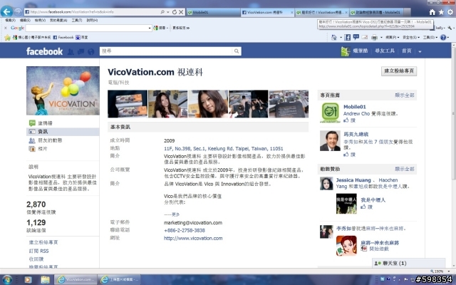This screenshot has width=456, height=285.
Task: Click the browser forward arrow
Action: tap(18, 11)
